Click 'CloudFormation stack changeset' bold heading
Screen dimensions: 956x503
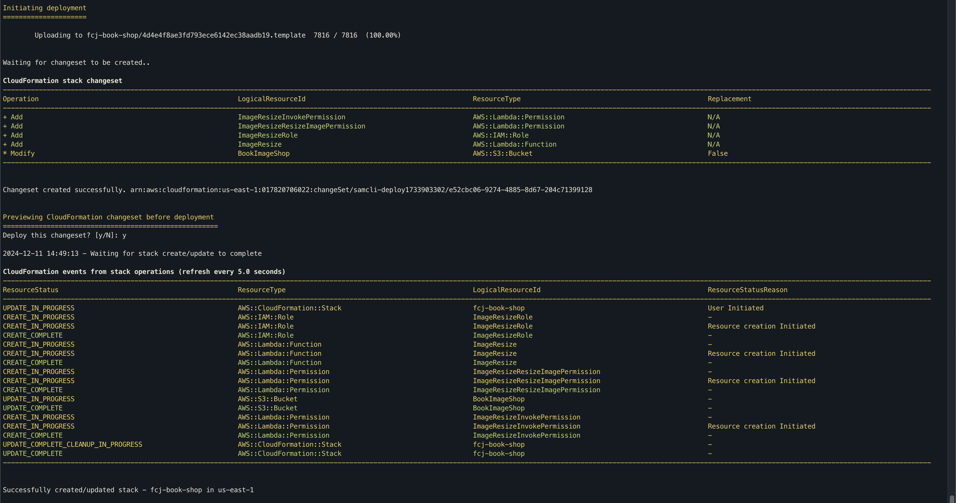[62, 81]
